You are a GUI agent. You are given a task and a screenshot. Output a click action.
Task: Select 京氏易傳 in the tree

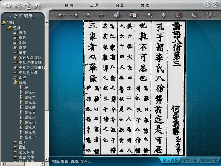point(26,152)
